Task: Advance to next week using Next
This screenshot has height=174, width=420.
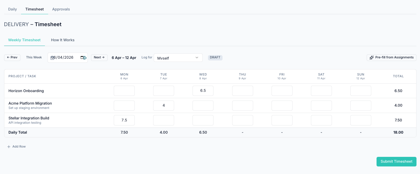Action: point(99,58)
